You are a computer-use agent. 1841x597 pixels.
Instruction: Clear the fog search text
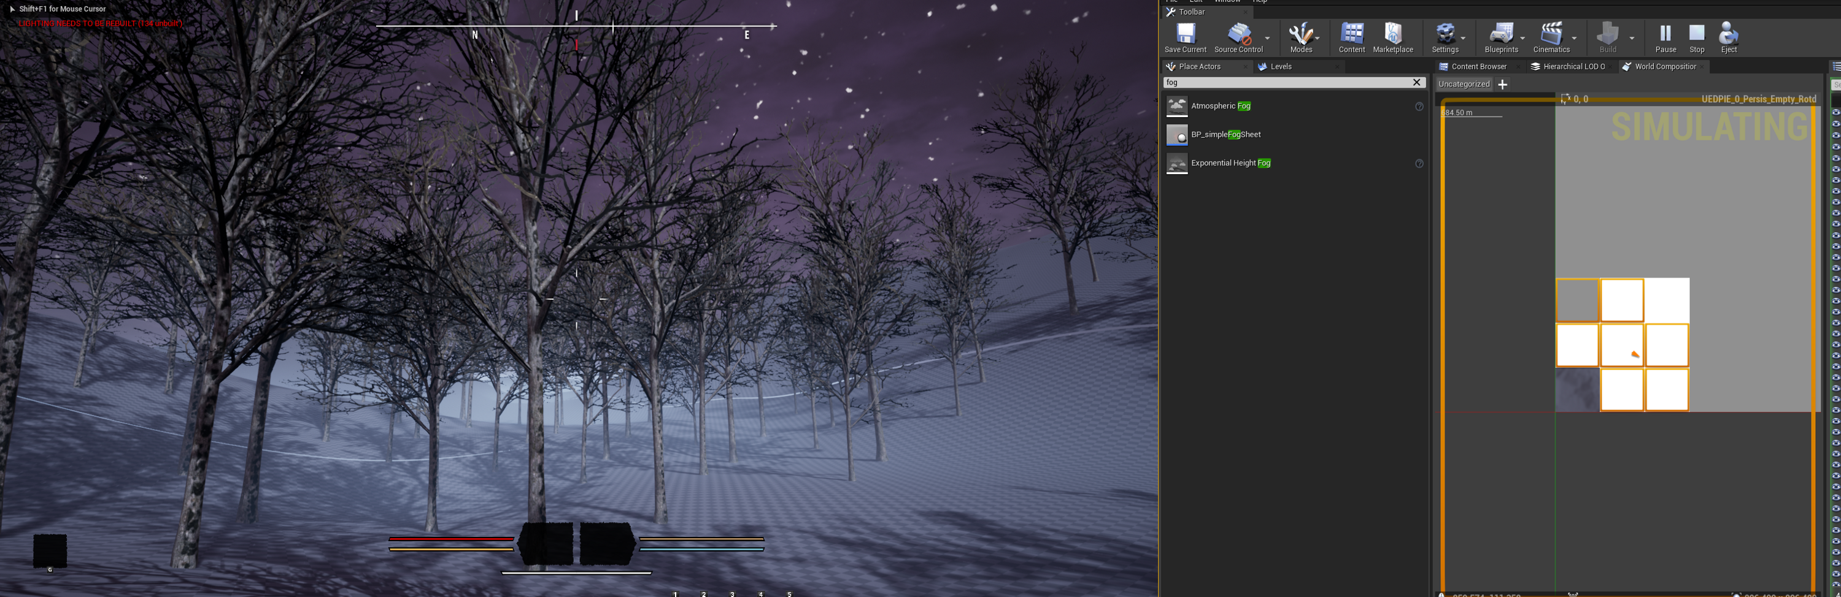click(x=1416, y=82)
